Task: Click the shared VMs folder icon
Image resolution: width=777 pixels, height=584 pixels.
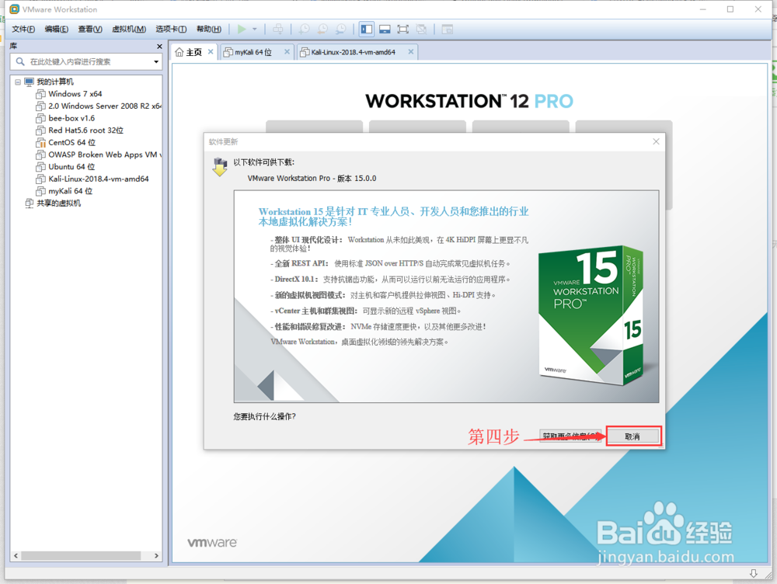Action: pyautogui.click(x=30, y=203)
